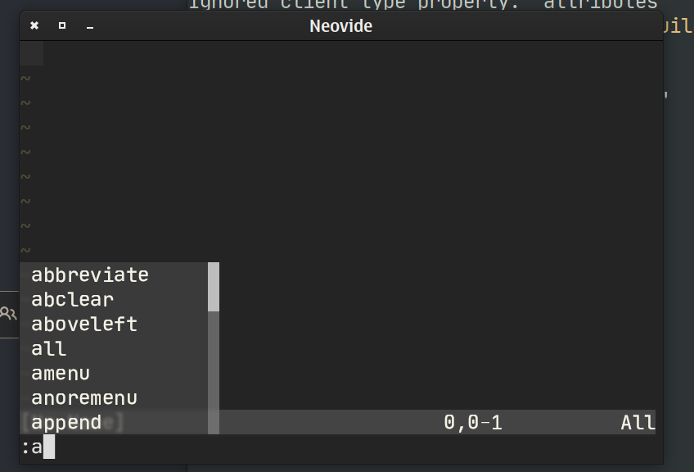Click the Neovide title text
694x472 pixels.
(x=341, y=25)
